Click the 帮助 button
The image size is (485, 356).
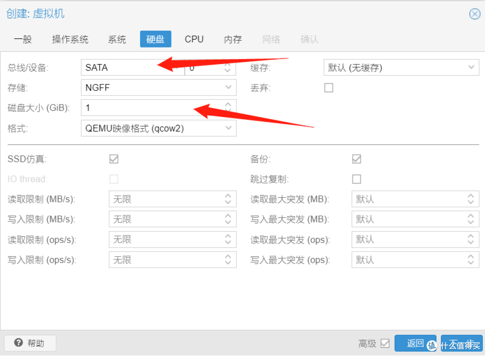pyautogui.click(x=30, y=343)
